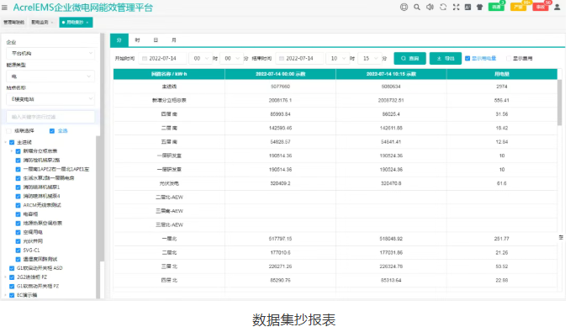
Task: Open the green alert badge button
Action: [x=496, y=7]
